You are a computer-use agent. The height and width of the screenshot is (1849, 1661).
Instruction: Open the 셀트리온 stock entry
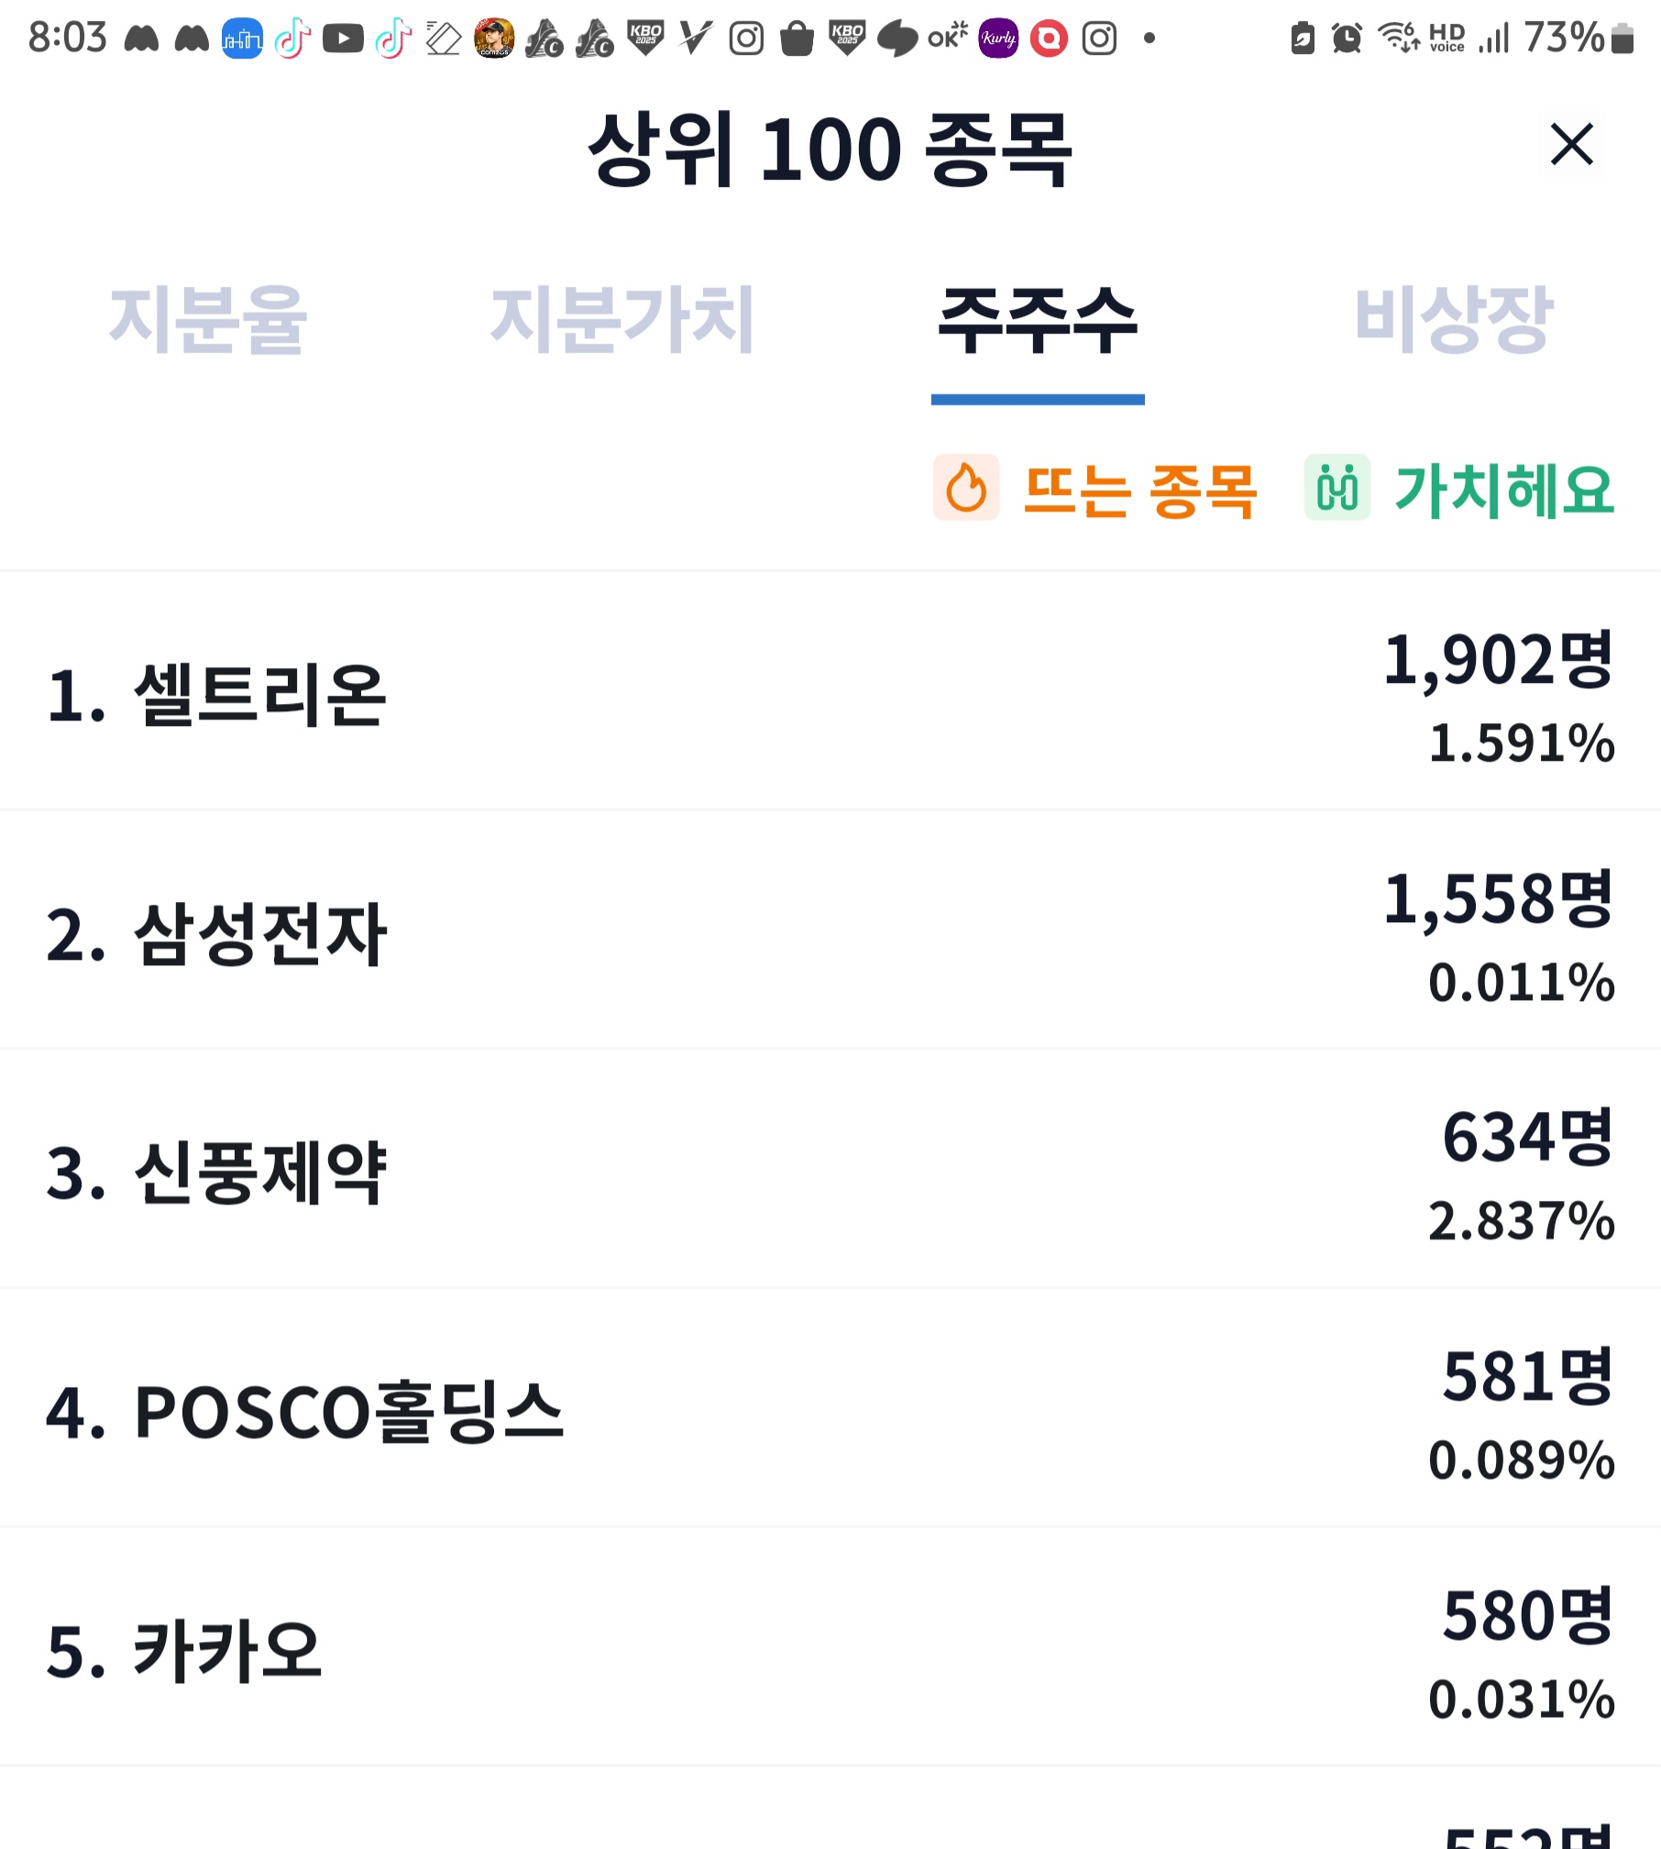pos(830,692)
